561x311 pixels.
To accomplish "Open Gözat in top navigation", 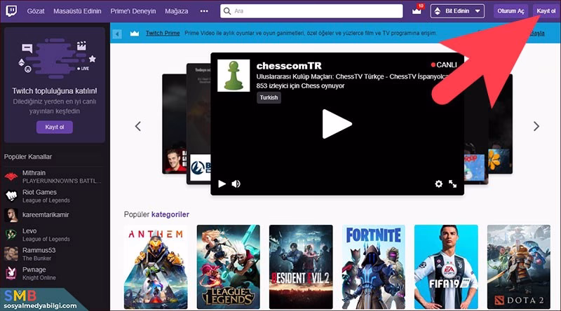I will coord(36,11).
